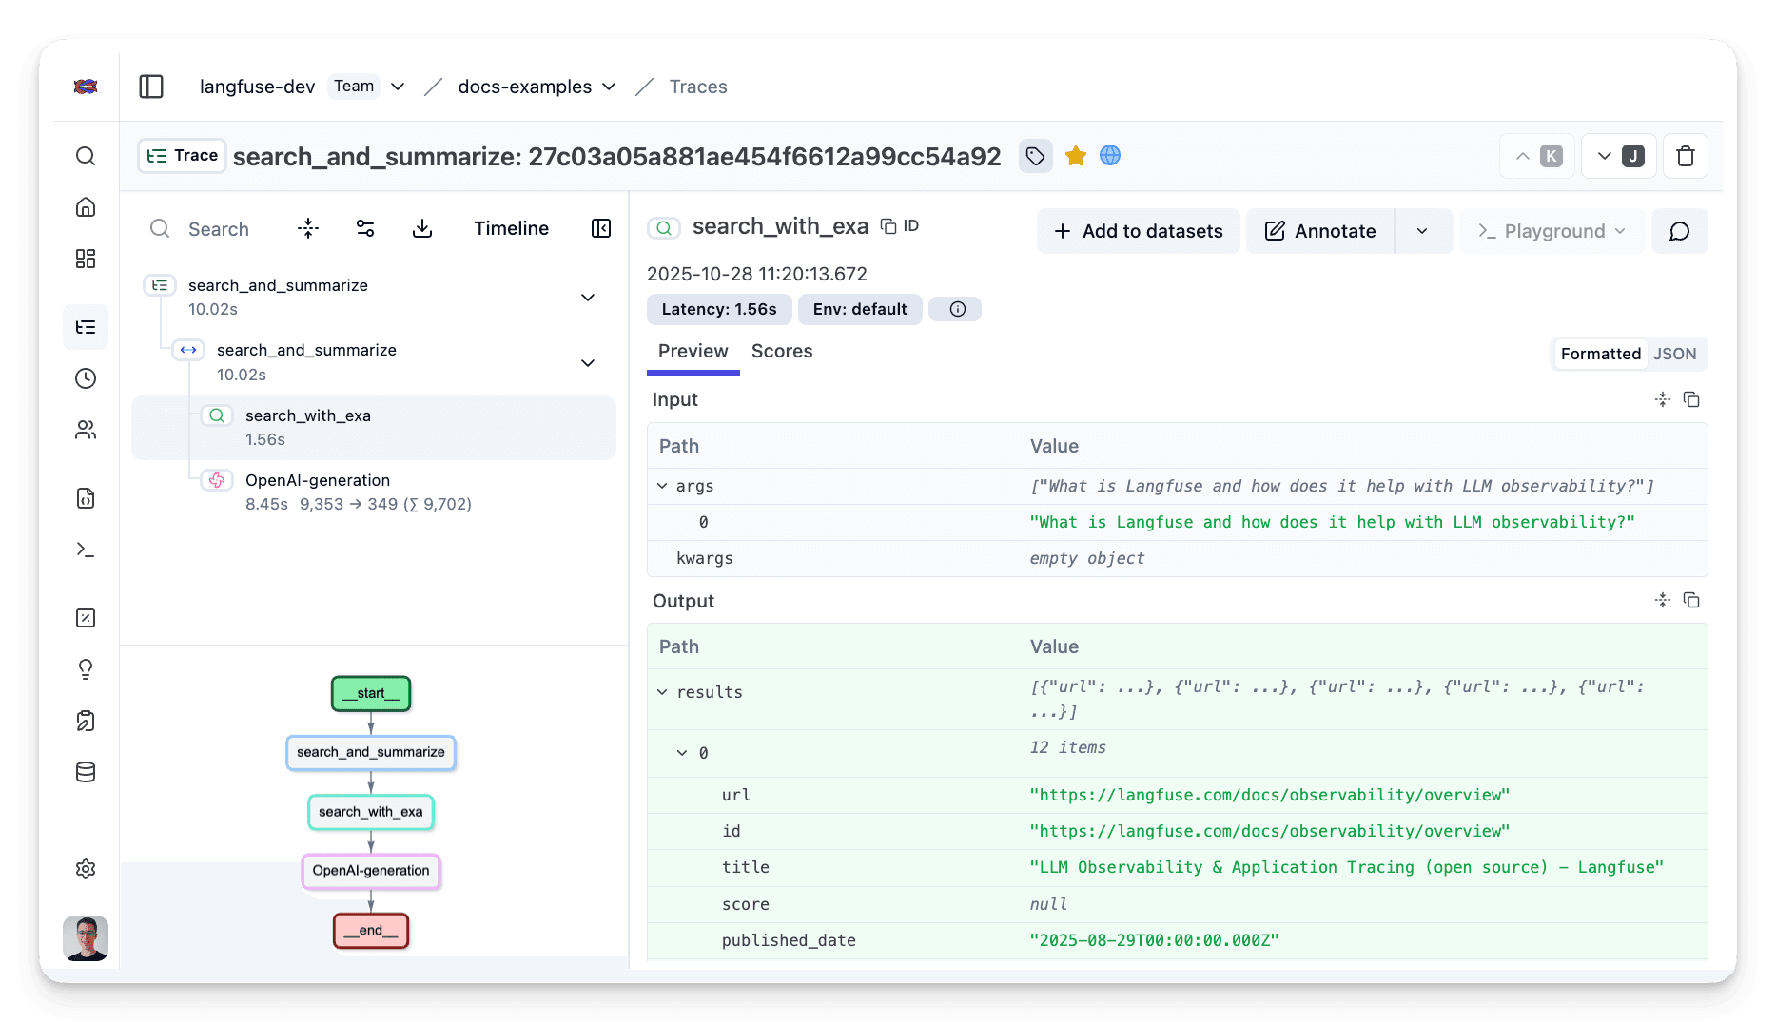Select the Preview tab

point(693,351)
